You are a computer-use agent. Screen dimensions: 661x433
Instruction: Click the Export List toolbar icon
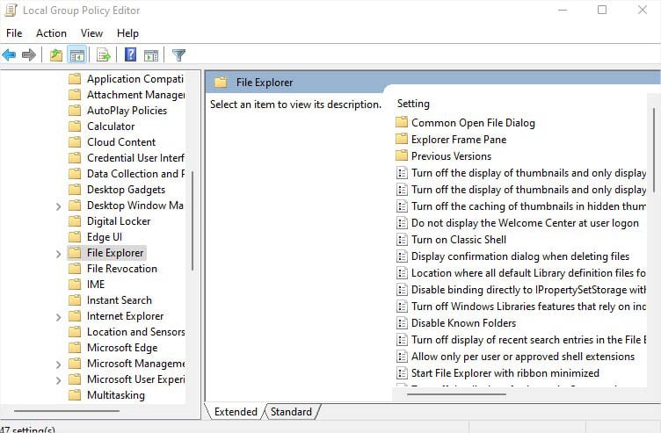click(x=104, y=54)
